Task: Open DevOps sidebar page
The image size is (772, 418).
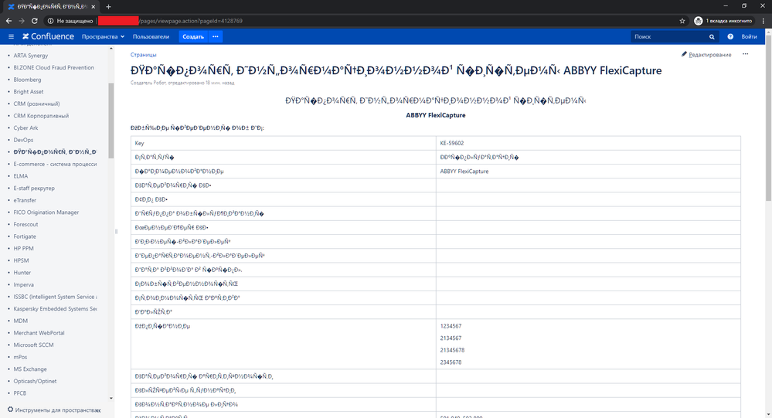Action: click(23, 140)
